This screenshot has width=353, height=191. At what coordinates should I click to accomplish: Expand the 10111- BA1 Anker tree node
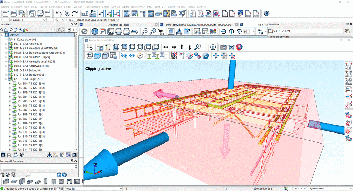click(6, 44)
